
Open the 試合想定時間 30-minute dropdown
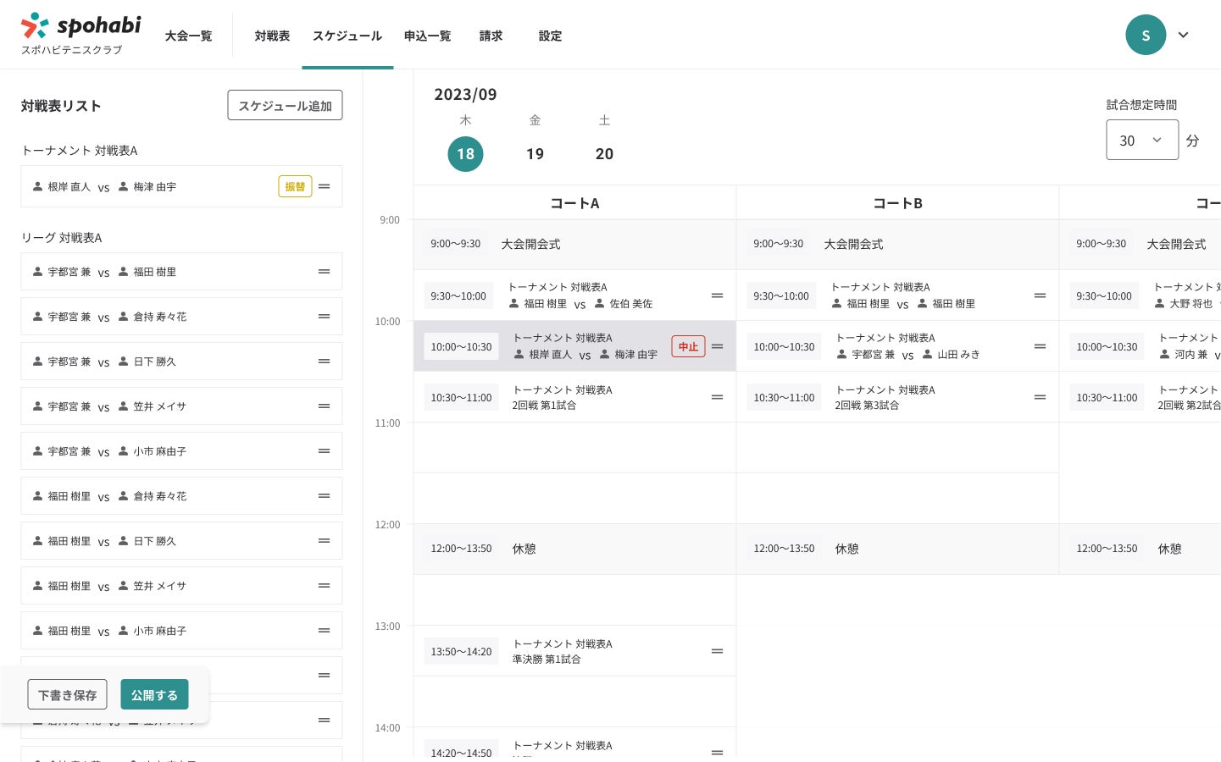pyautogui.click(x=1141, y=140)
